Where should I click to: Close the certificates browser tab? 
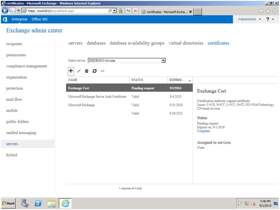[190, 12]
